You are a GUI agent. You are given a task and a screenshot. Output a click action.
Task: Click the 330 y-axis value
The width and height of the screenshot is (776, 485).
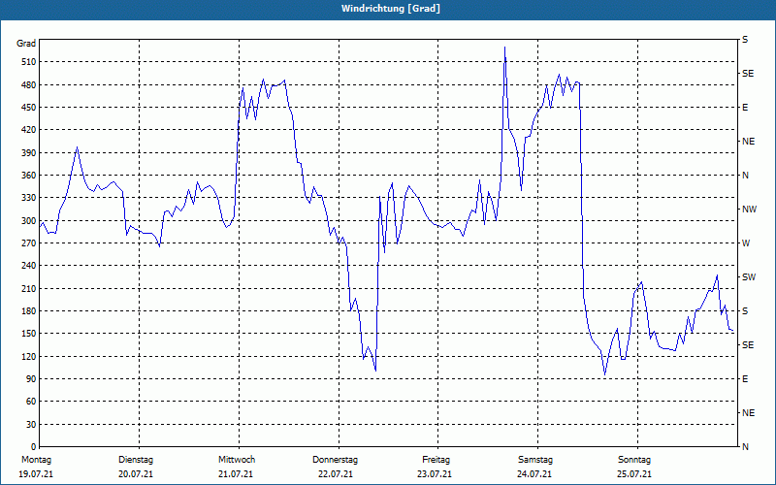click(x=29, y=198)
